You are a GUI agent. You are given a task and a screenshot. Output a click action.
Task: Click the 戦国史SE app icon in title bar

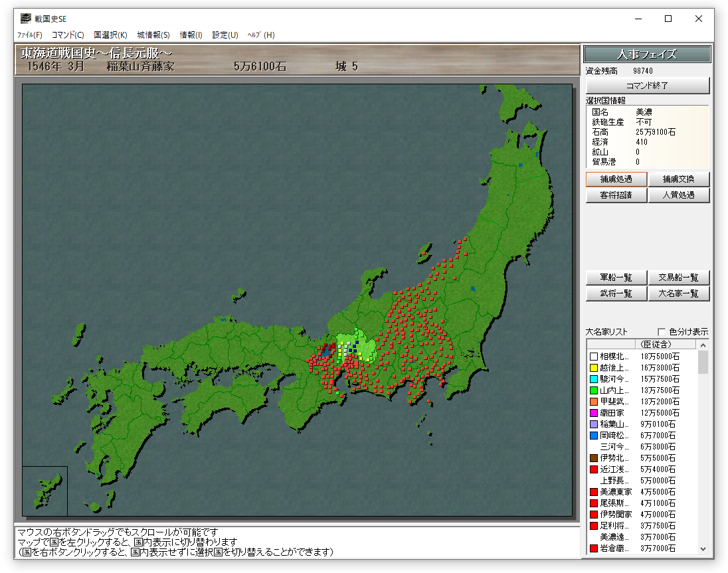tap(25, 19)
